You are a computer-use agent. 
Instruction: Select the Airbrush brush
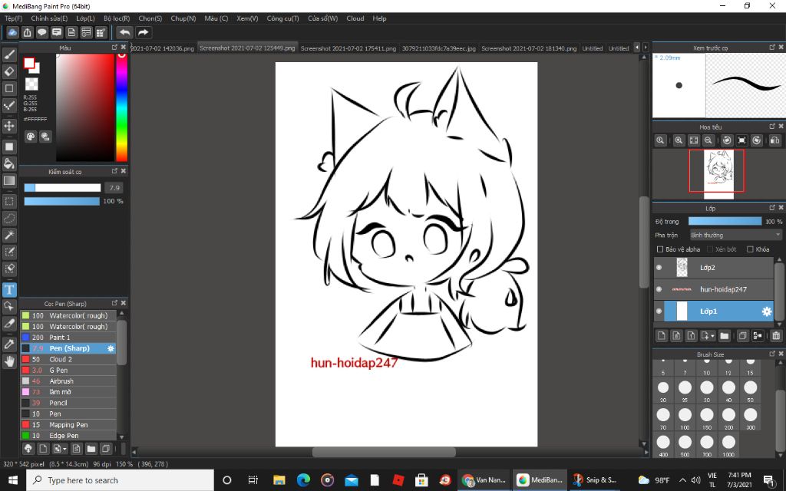click(68, 381)
